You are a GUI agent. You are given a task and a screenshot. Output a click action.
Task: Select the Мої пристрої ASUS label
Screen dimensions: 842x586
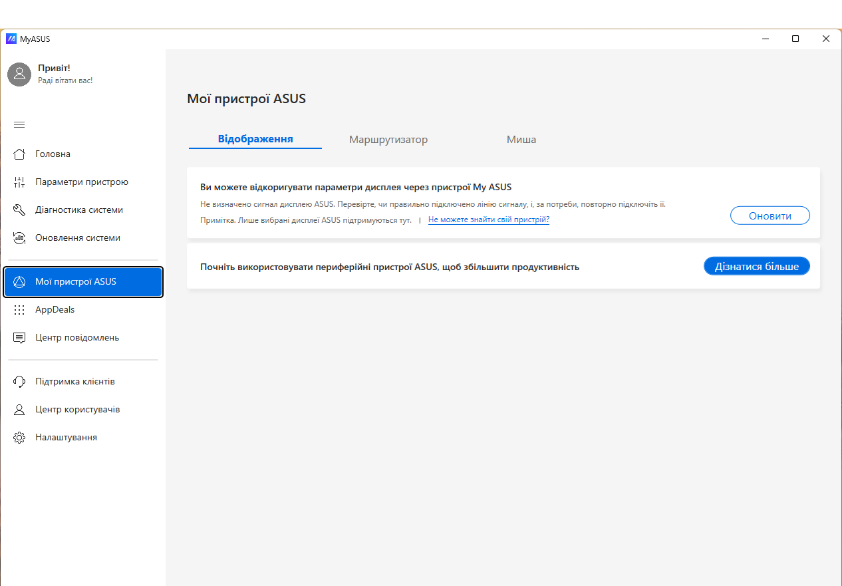coord(76,281)
